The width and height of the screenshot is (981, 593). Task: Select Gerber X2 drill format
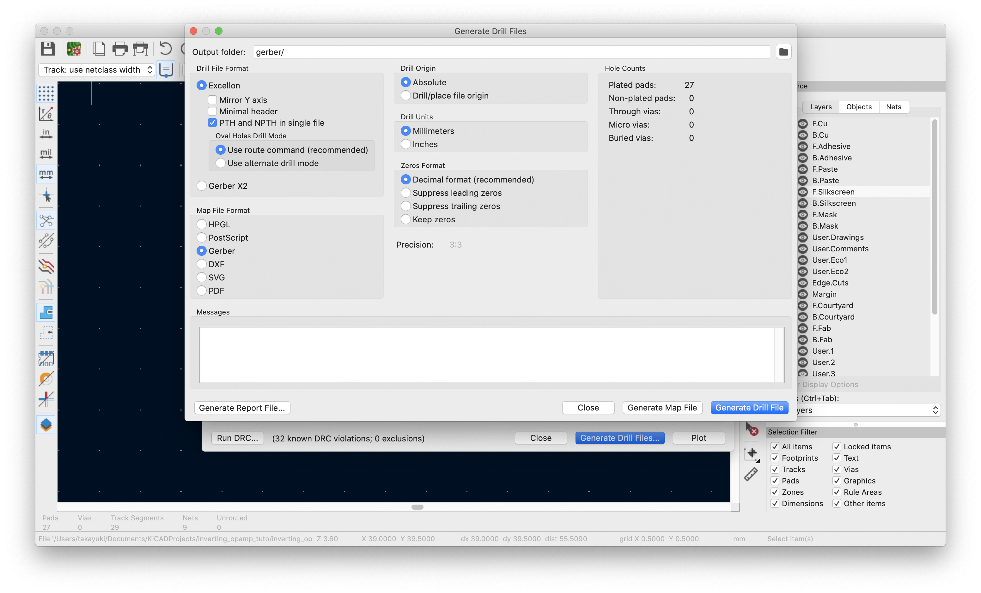[201, 186]
